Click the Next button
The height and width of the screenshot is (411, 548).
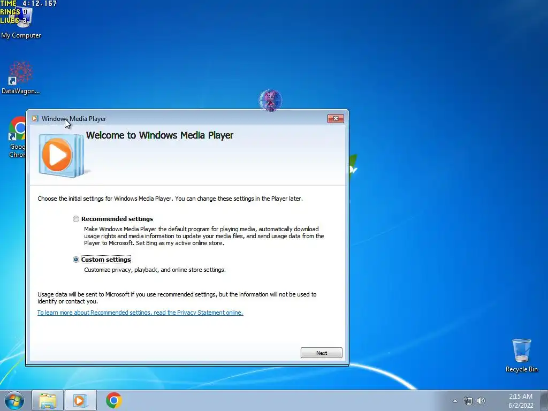(x=322, y=353)
